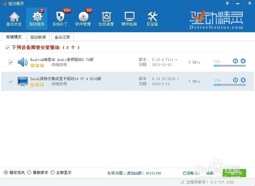Switch to the 备份还原 tab
The image size is (255, 186).
62,37
